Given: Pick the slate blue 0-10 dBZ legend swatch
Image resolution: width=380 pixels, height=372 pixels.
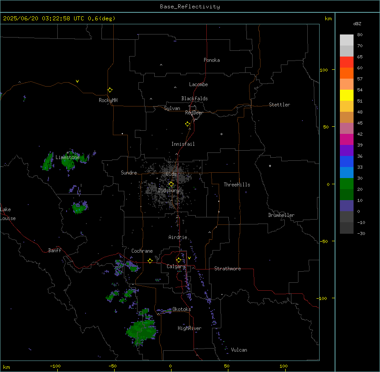Looking at the screenshot, I should coord(346,206).
